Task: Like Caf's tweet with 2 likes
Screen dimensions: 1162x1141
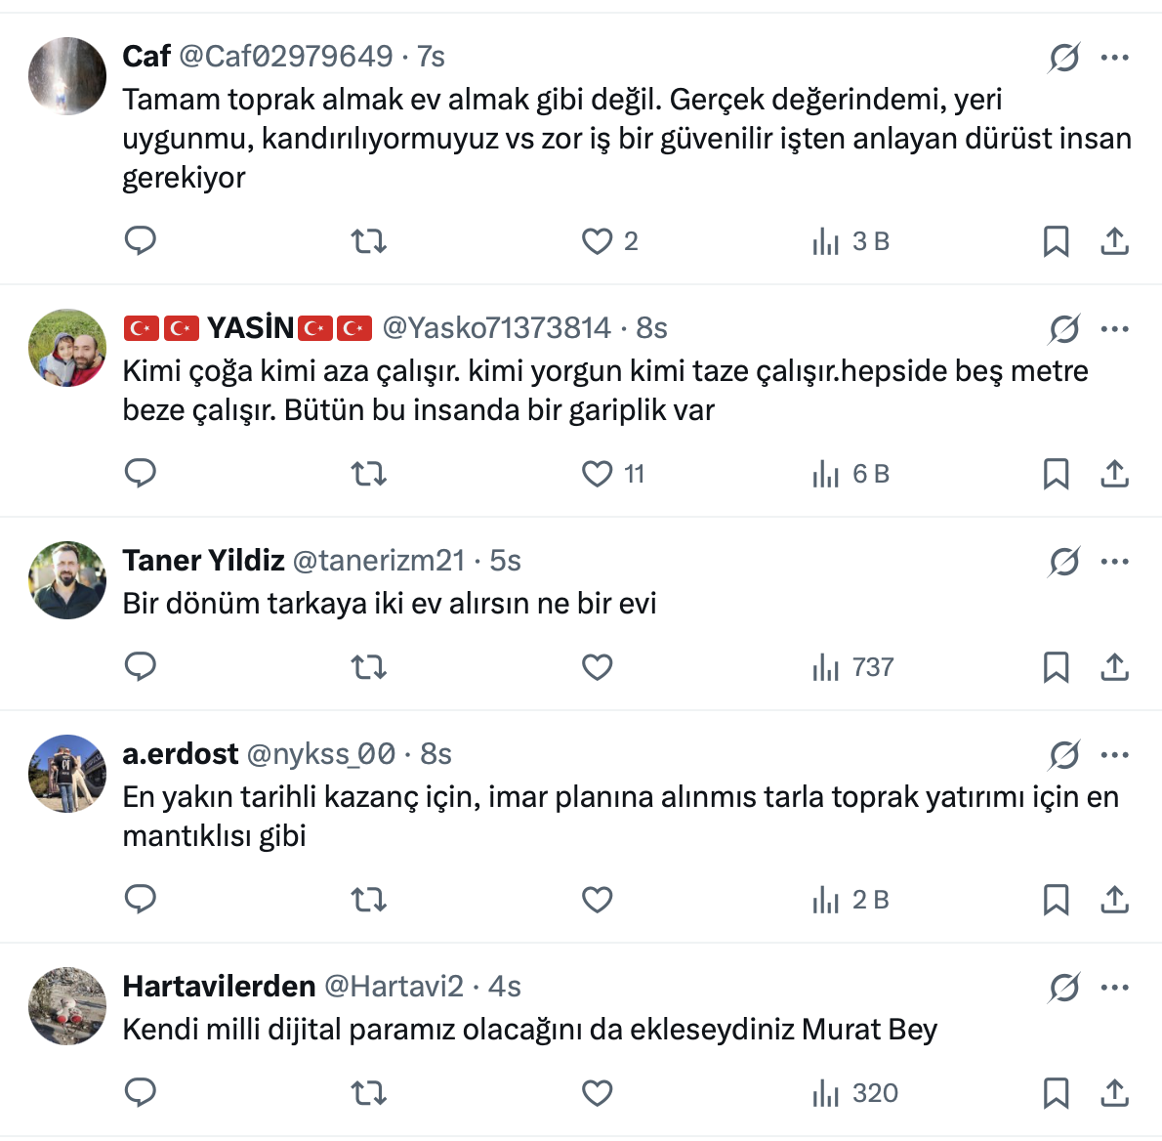Action: pyautogui.click(x=597, y=240)
